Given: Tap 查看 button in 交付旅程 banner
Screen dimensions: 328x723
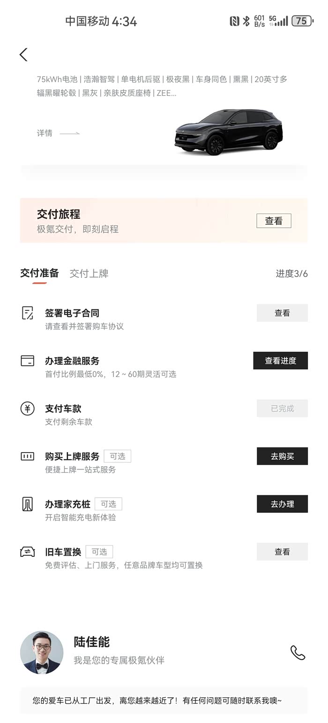Looking at the screenshot, I should [x=274, y=221].
